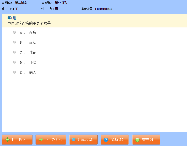Mark option D radio button as answer
Screen dimensions: 187x146
[x=15, y=62]
